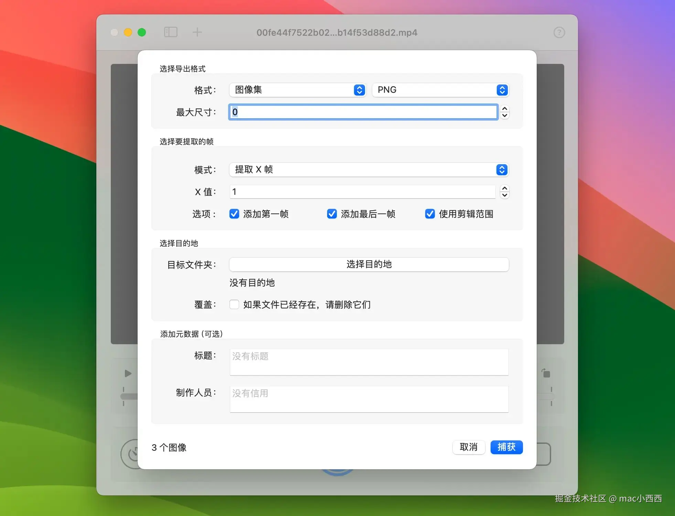Click the sidebar toggle icon in the toolbar
The image size is (675, 516).
(170, 32)
